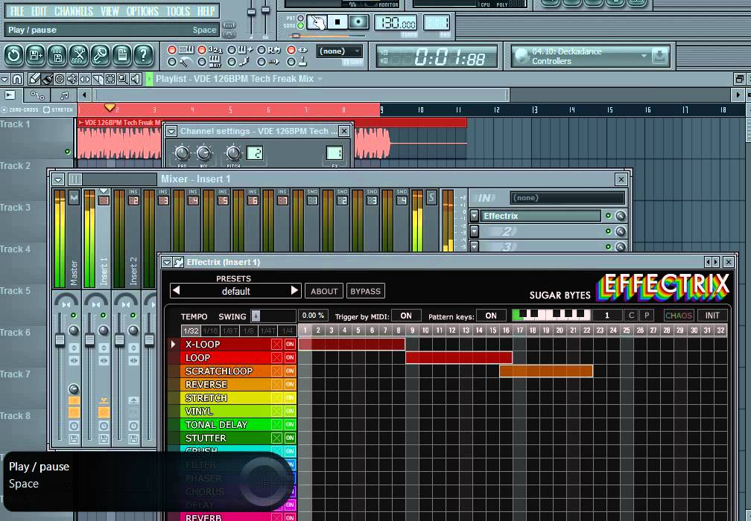Click the undo history circular arrow icon

pyautogui.click(x=13, y=55)
